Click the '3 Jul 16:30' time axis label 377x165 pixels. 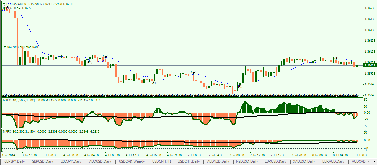pos(29,155)
